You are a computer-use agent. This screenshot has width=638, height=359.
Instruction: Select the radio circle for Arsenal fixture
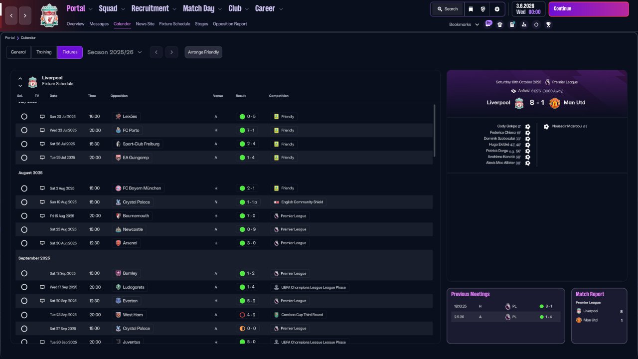pyautogui.click(x=24, y=243)
